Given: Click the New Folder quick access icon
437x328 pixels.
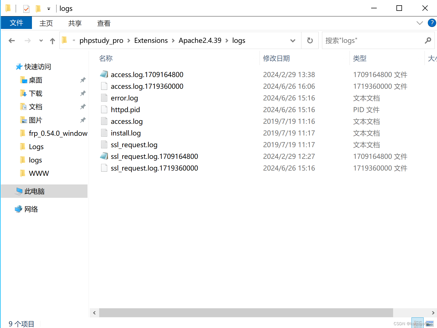Looking at the screenshot, I should pos(38,9).
